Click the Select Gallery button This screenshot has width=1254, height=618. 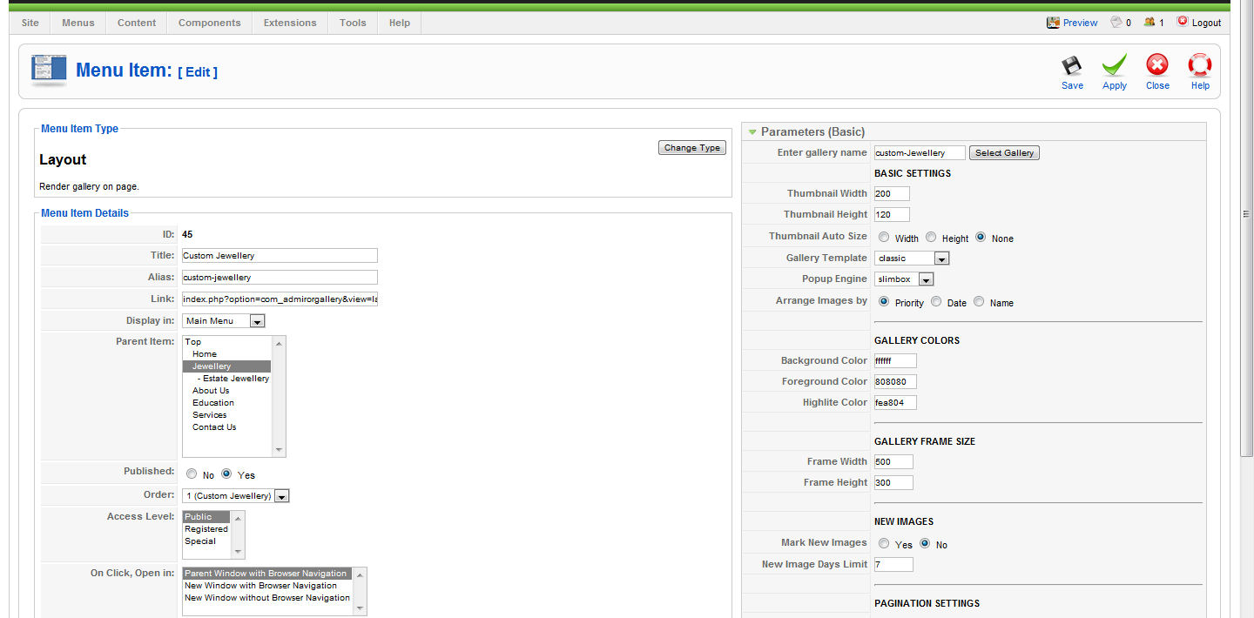click(1004, 152)
